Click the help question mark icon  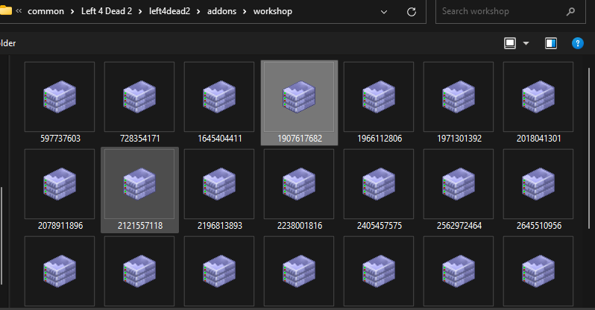(578, 43)
